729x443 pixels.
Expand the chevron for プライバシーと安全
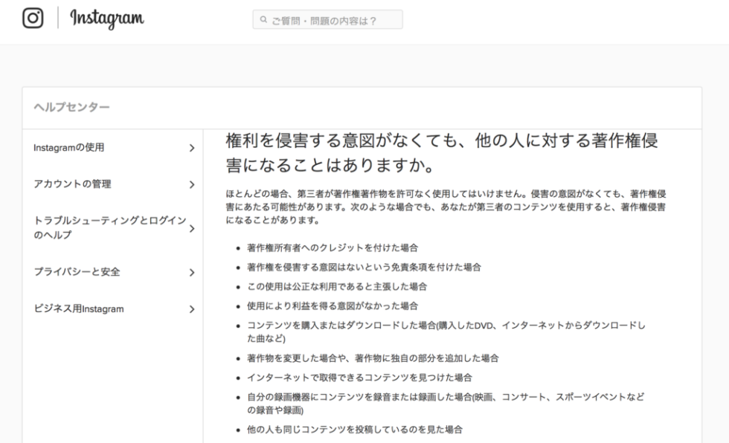[192, 273]
